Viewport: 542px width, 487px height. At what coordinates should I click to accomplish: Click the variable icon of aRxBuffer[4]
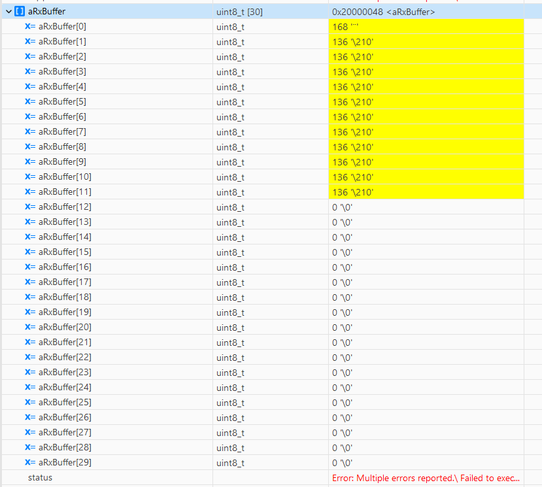(x=30, y=86)
